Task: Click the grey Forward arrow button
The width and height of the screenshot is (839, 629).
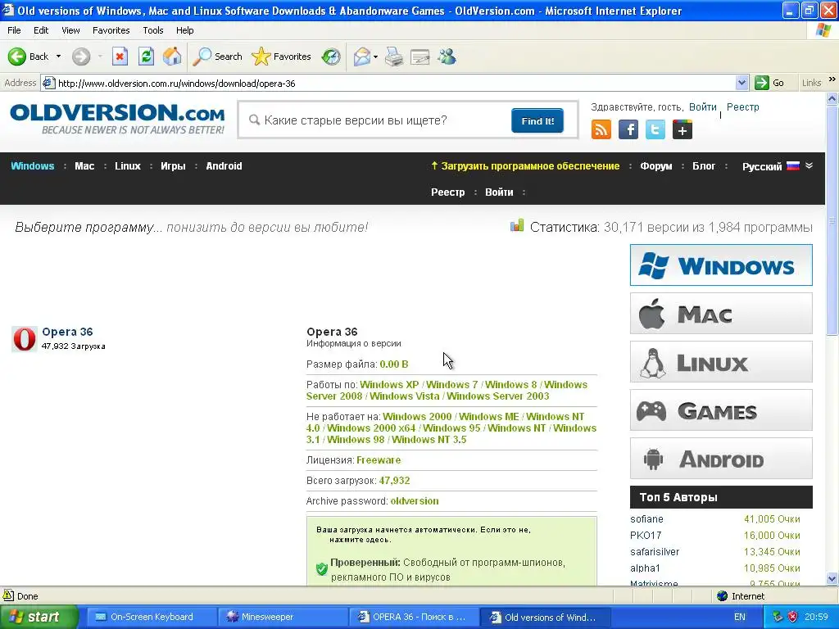Action: 81,57
